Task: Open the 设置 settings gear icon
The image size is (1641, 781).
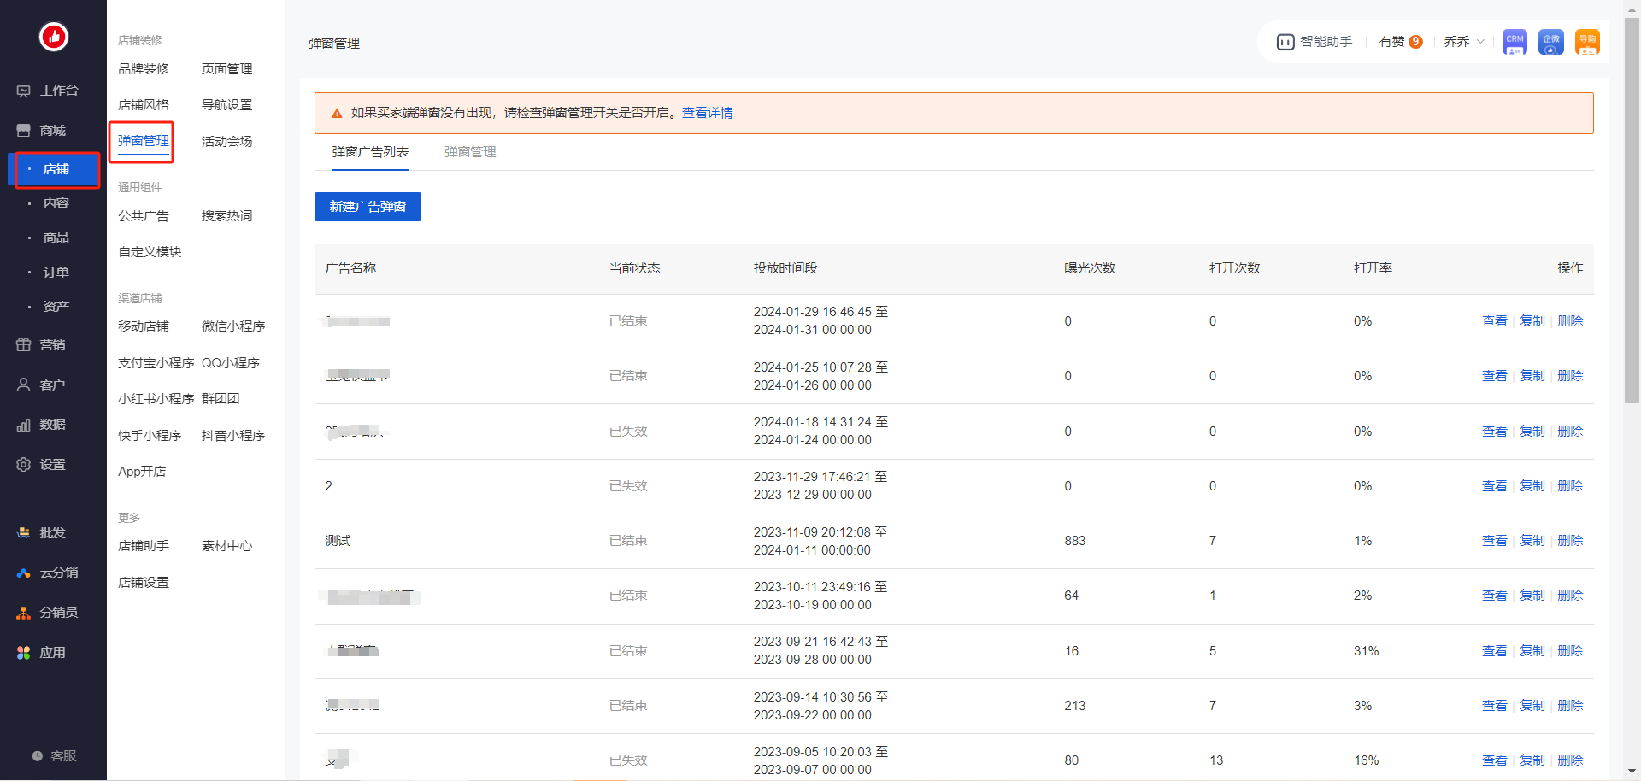Action: [24, 465]
